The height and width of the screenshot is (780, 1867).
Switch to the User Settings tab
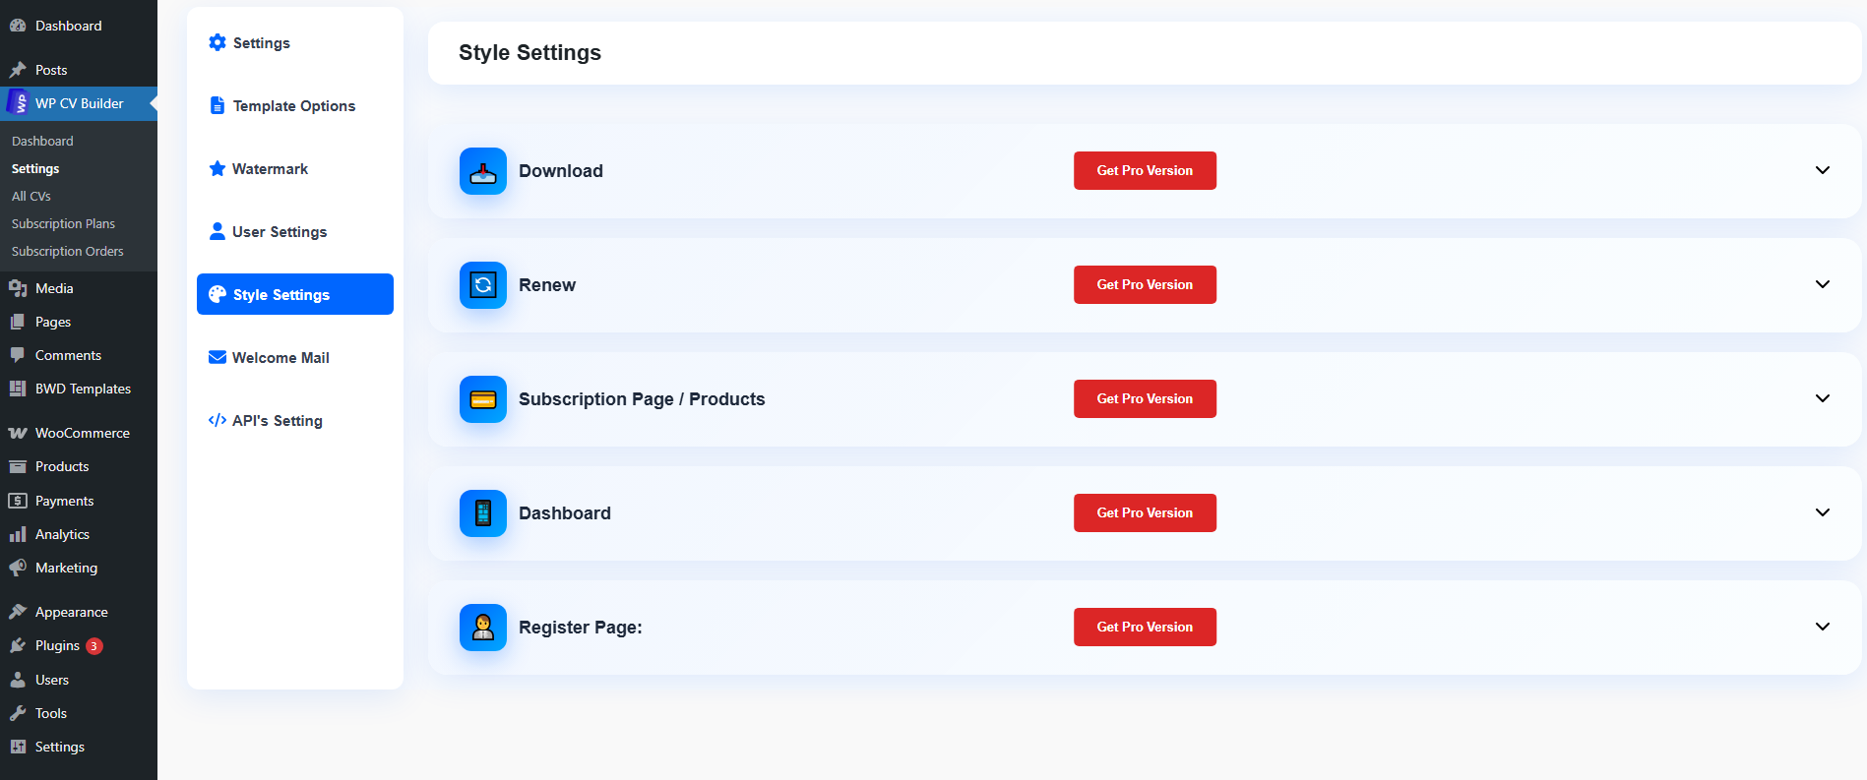[x=295, y=231]
